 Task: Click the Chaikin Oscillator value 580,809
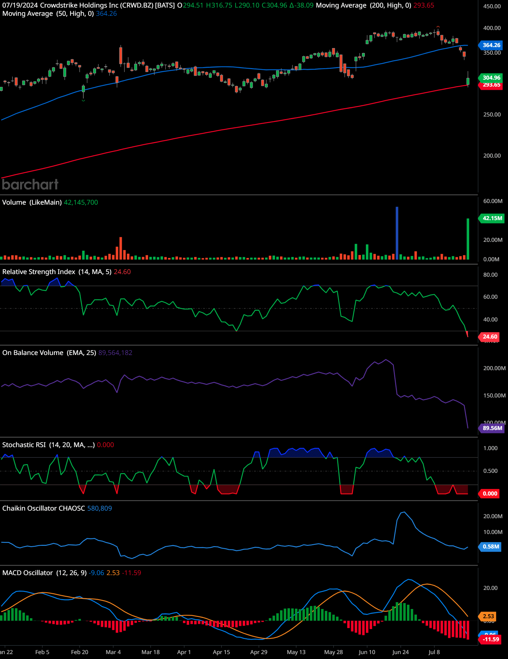(99, 508)
